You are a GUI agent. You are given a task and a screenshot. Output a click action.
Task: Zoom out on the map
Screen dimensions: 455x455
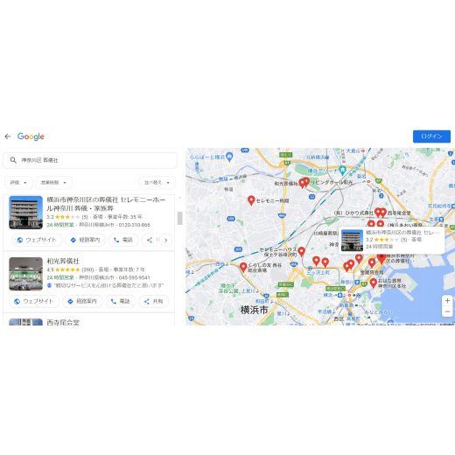(447, 311)
